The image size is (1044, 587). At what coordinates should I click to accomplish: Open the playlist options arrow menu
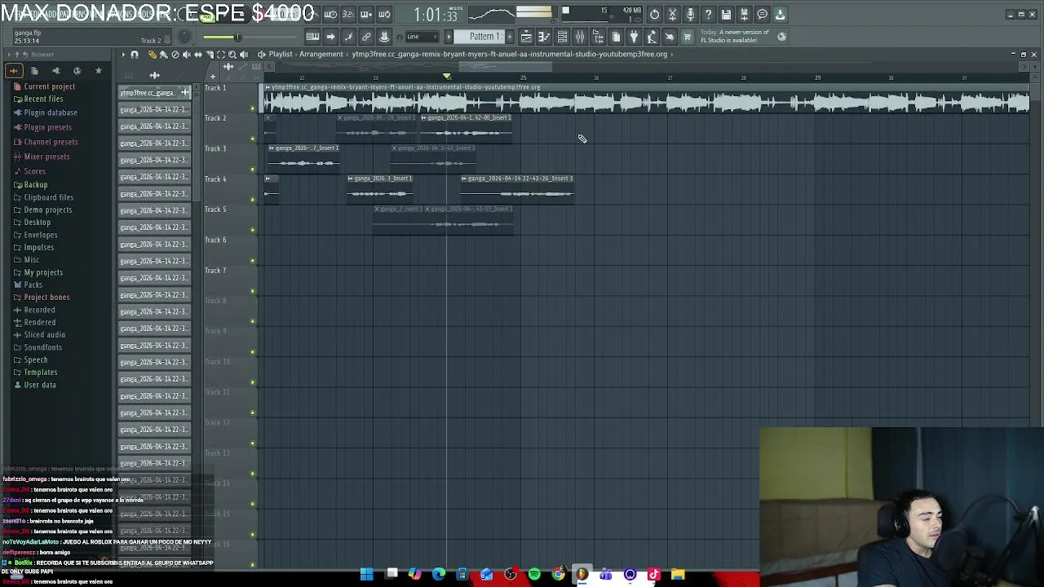click(x=123, y=55)
